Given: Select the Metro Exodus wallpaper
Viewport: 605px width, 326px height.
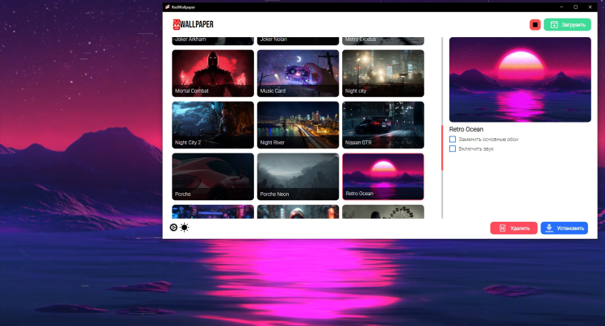Looking at the screenshot, I should [x=383, y=41].
